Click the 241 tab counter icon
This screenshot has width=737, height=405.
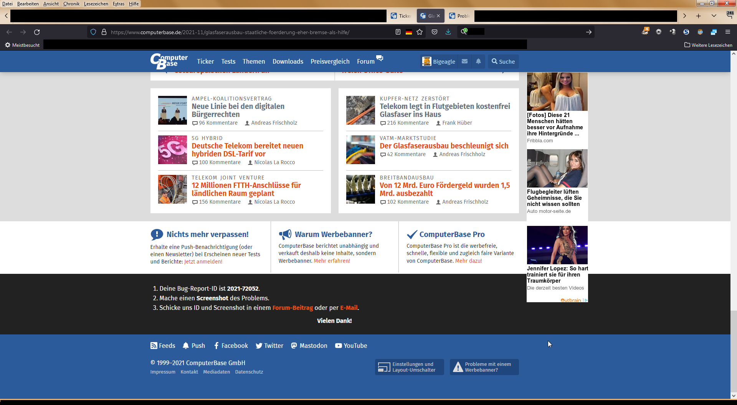[730, 15]
